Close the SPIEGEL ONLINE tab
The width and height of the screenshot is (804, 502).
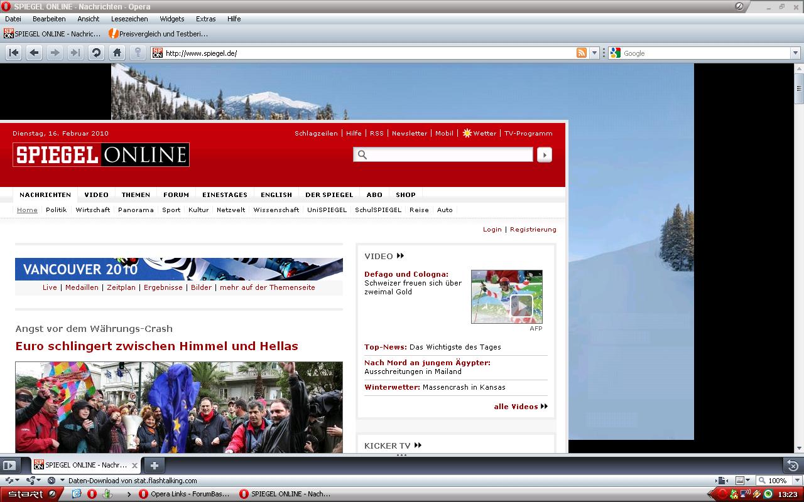tap(134, 466)
